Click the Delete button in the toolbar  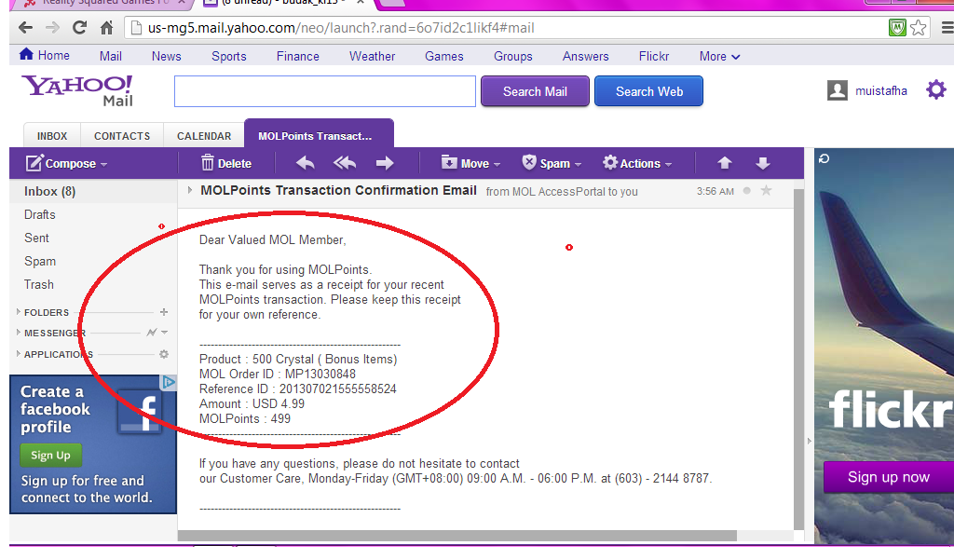(225, 163)
